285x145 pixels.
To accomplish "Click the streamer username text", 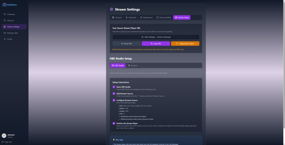I will click(11, 135).
